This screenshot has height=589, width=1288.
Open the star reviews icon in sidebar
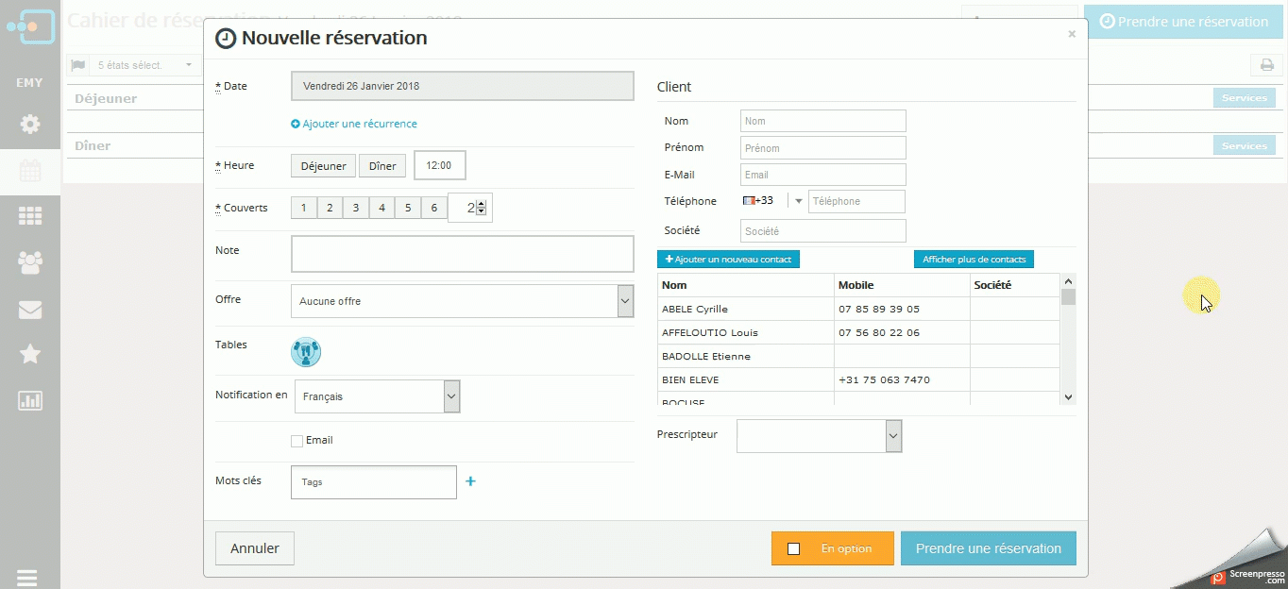(30, 354)
